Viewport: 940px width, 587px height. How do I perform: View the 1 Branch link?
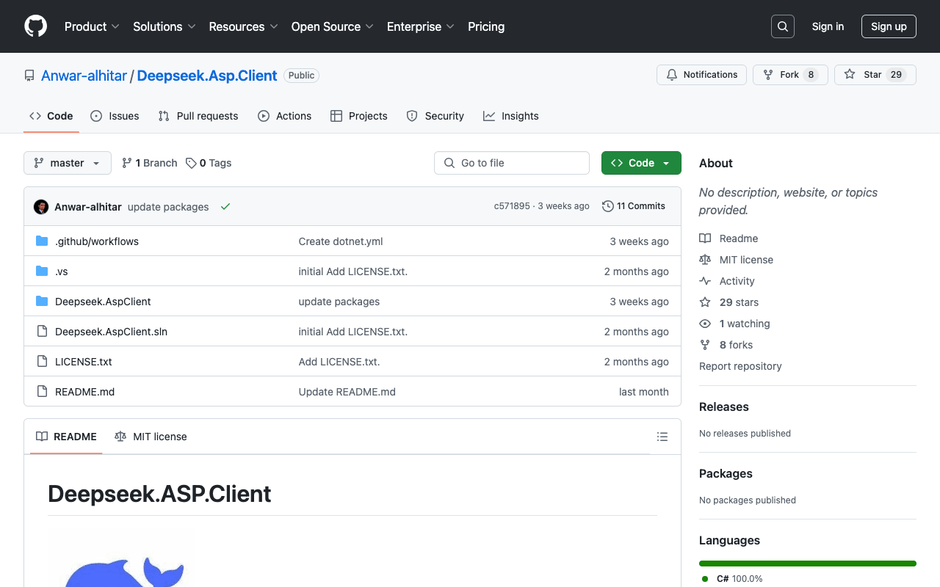(150, 163)
